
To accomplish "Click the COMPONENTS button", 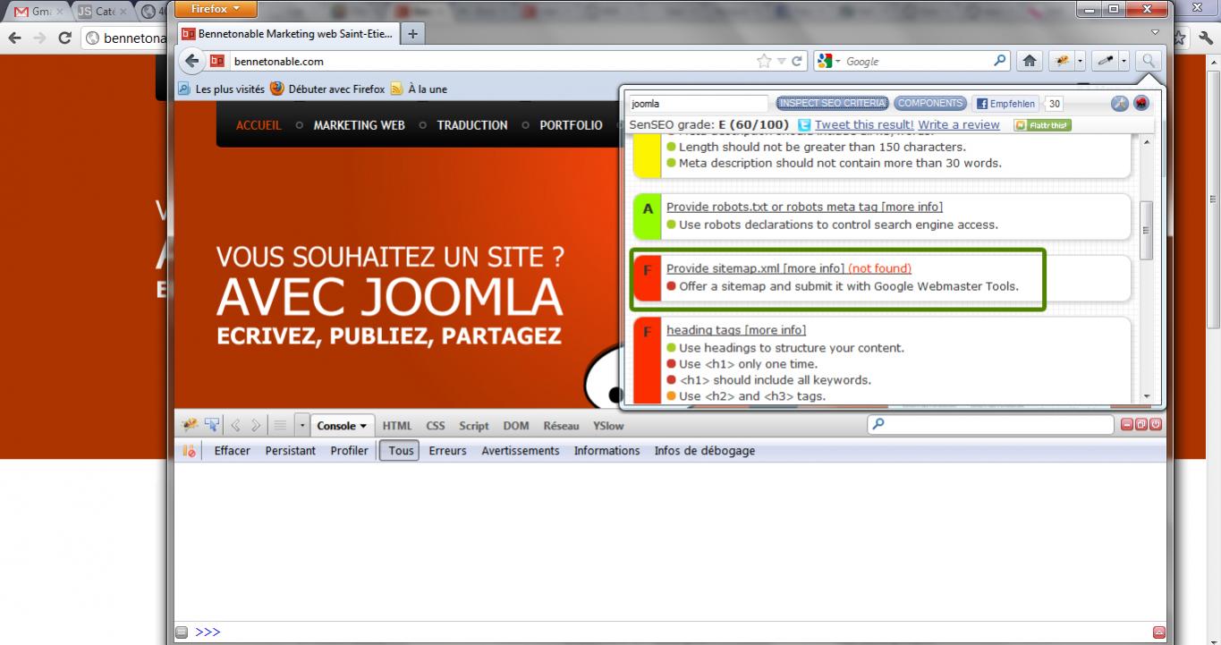I will 930,103.
